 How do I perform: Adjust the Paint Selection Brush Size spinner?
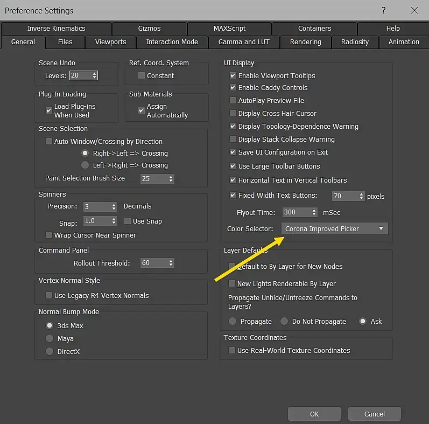(x=171, y=178)
